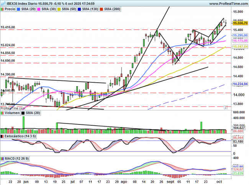Click the blue 15.295,00 SMA price tag
This screenshot has height=185, width=249.
(239, 35)
